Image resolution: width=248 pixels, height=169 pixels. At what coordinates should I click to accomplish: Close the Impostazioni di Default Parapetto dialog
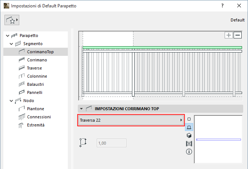pyautogui.click(x=239, y=6)
